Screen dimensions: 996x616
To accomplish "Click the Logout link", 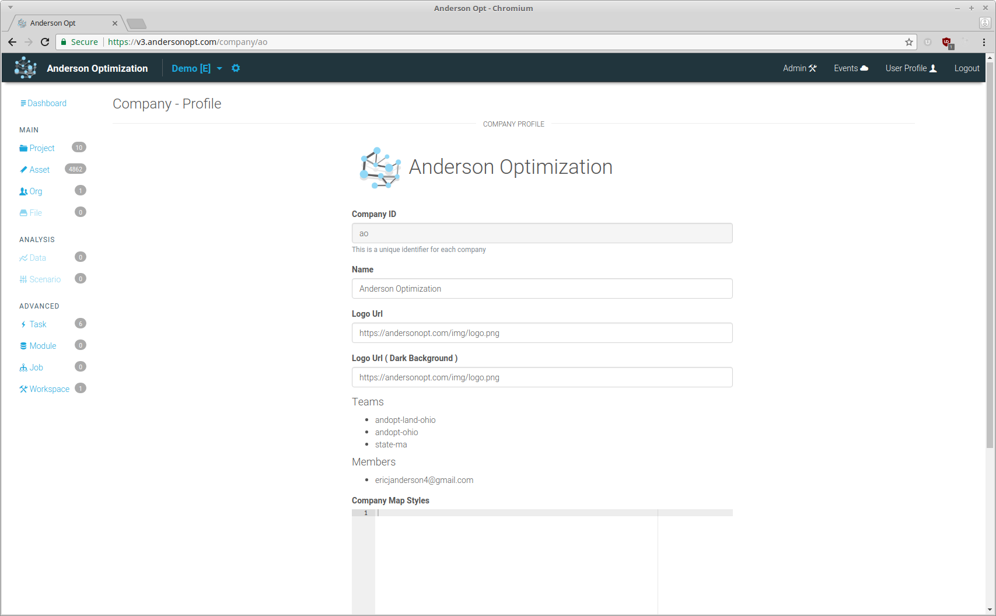I will [x=966, y=68].
